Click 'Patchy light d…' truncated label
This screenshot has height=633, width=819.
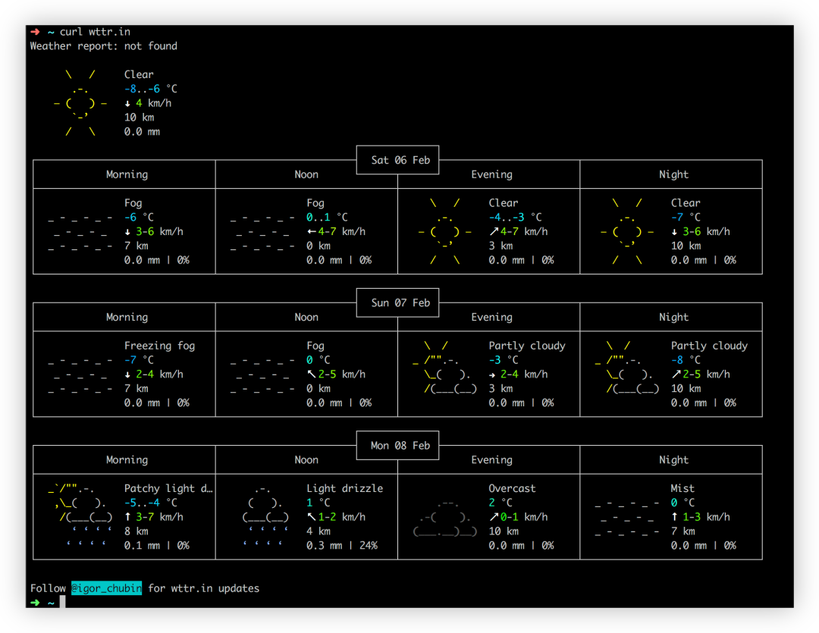coord(168,488)
